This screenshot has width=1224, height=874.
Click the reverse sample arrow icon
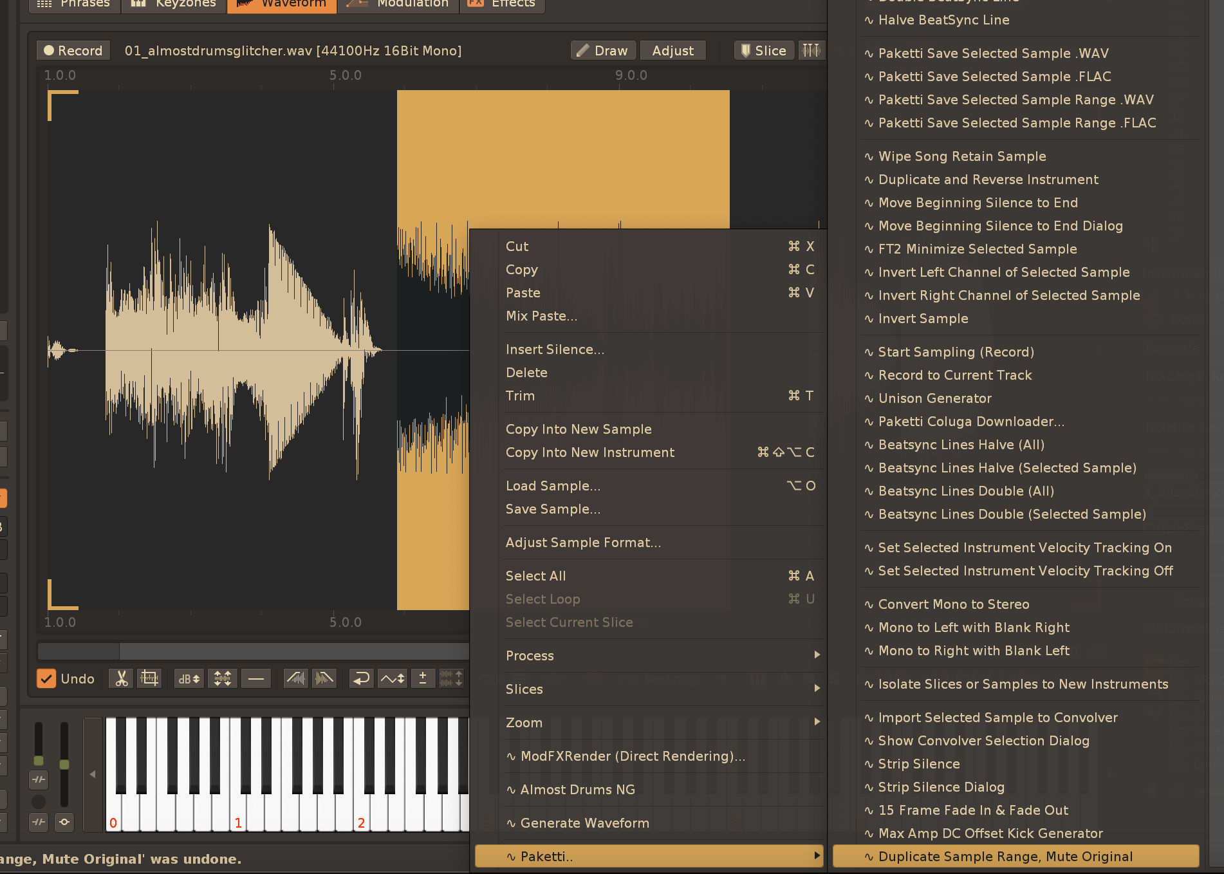point(361,678)
